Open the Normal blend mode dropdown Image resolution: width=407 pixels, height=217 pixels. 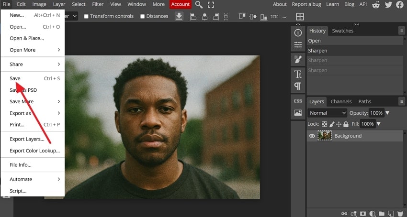pos(328,113)
